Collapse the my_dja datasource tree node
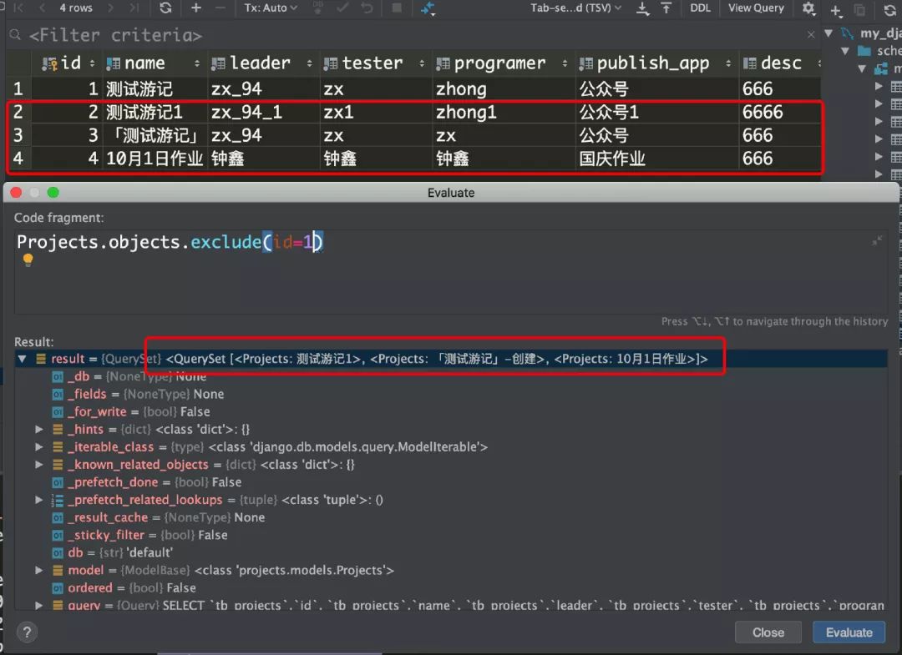Image resolution: width=902 pixels, height=655 pixels. pos(829,33)
